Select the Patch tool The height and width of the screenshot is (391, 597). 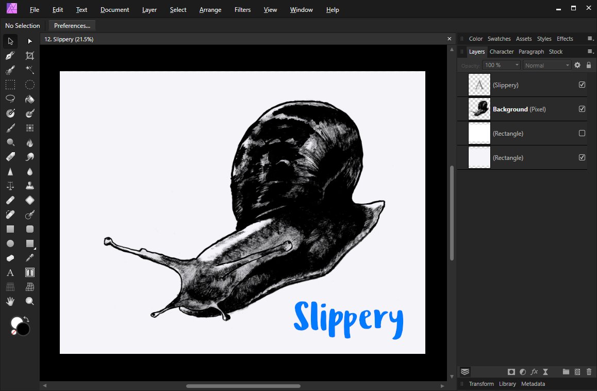coord(30,200)
